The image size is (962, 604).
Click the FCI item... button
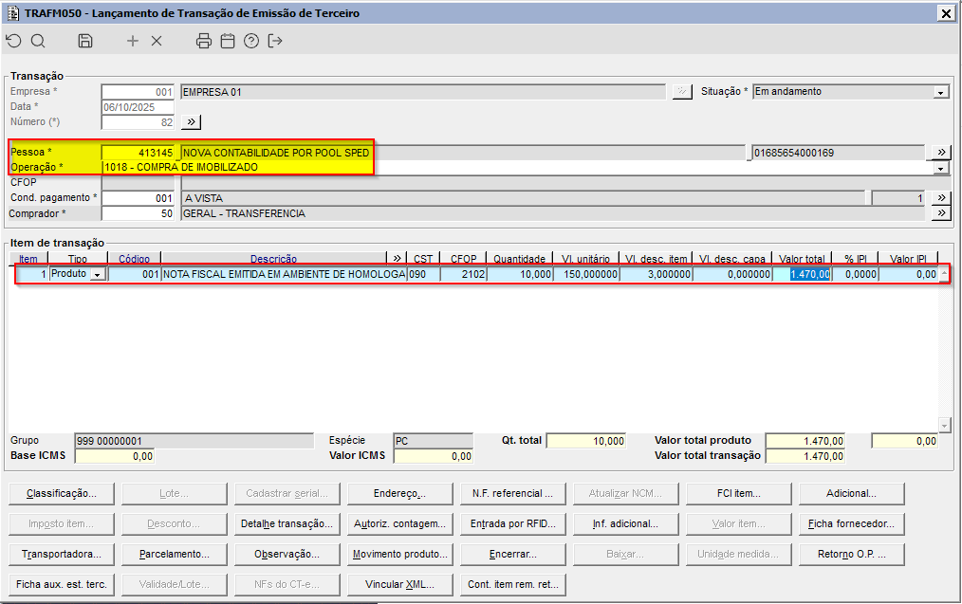click(x=739, y=494)
